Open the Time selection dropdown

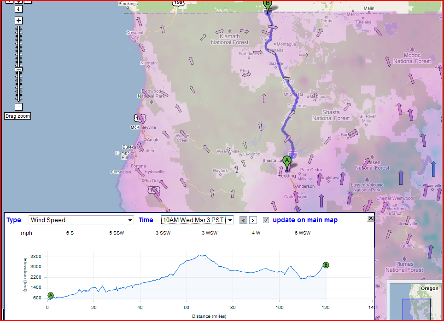197,220
